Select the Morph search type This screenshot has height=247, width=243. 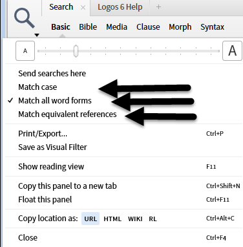point(180,27)
